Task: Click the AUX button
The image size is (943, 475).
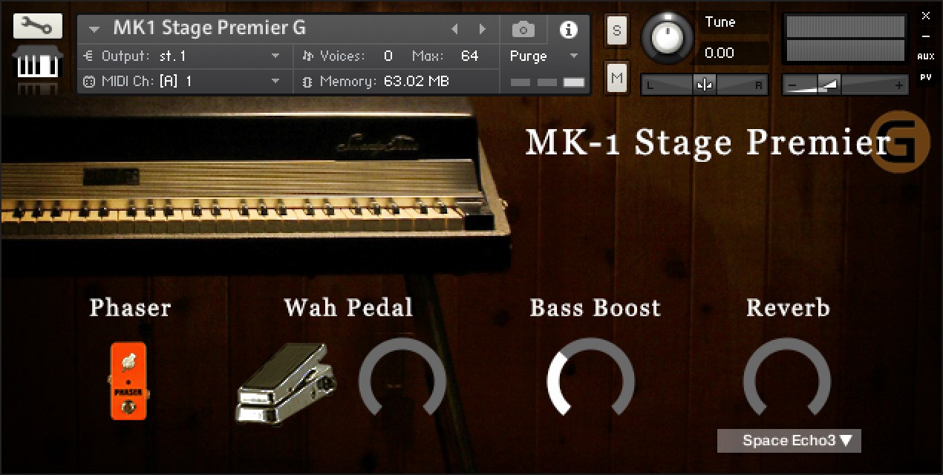Action: tap(925, 56)
